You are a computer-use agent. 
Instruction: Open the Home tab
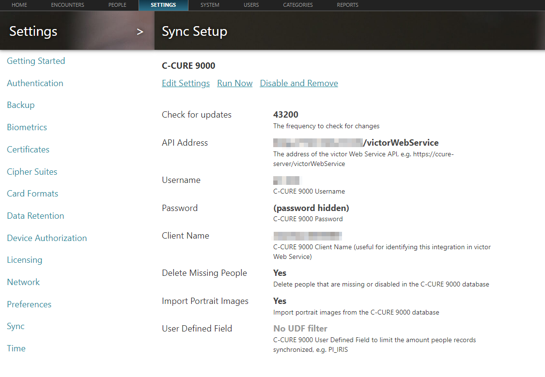click(19, 5)
